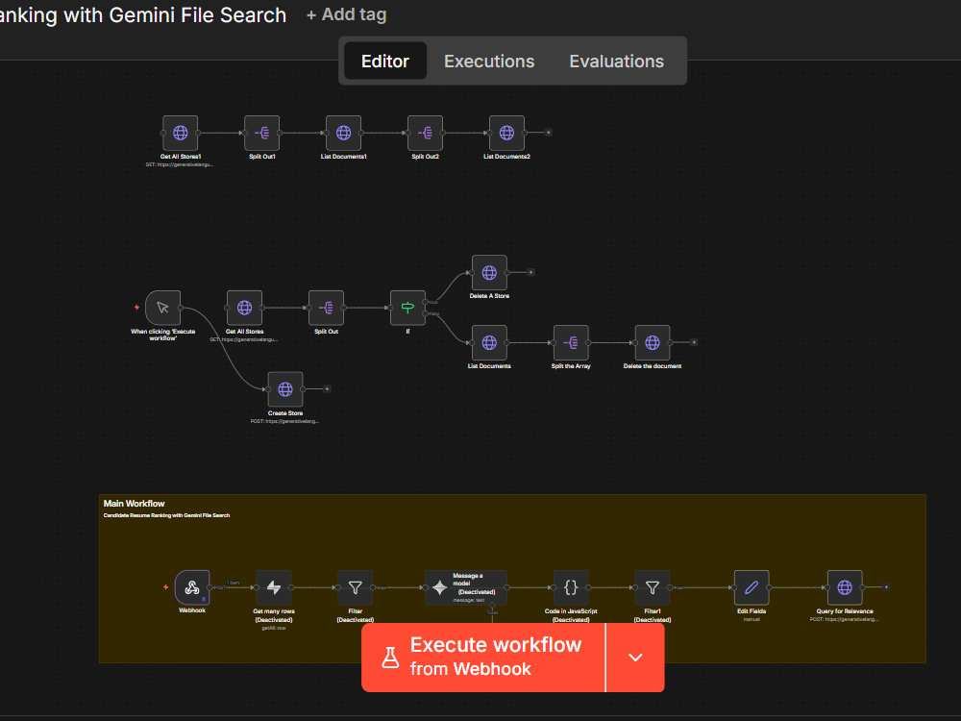Select the Query for Relevance node
The width and height of the screenshot is (961, 721).
[845, 587]
